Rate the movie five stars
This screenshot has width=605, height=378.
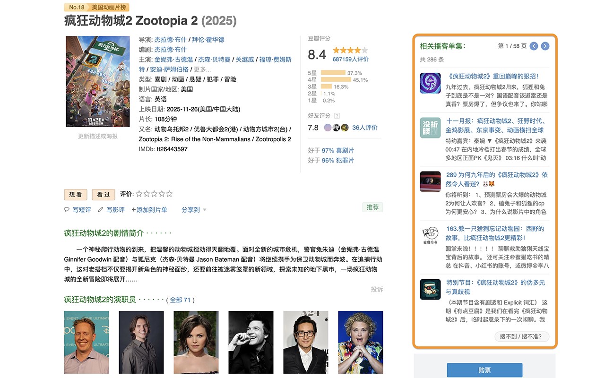tap(169, 194)
